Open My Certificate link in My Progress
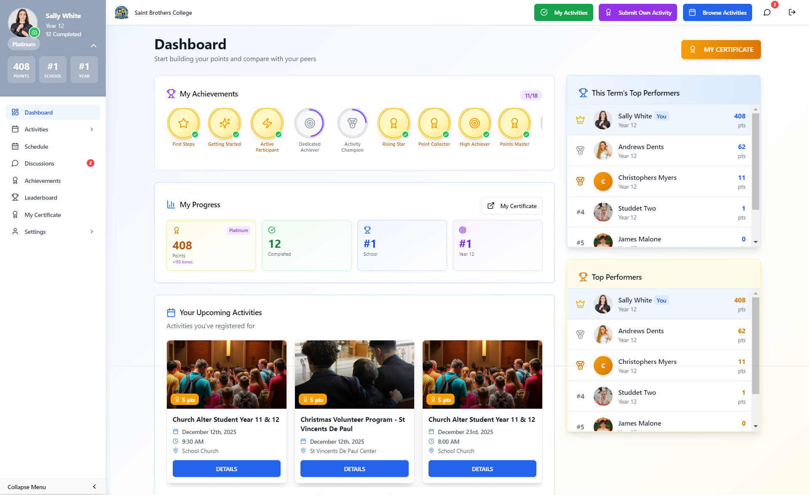Image resolution: width=809 pixels, height=495 pixels. (512, 206)
